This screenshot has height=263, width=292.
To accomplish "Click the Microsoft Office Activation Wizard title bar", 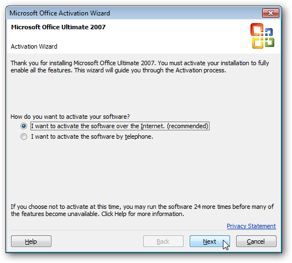I will pos(134,13).
